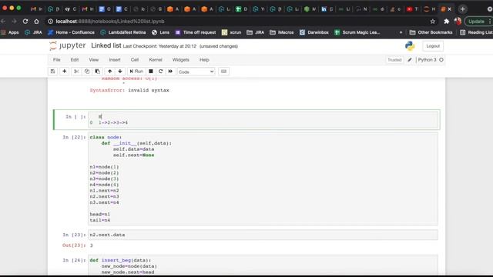493x277 pixels.
Task: Select the insert_beg function cell
Action: click(x=263, y=265)
